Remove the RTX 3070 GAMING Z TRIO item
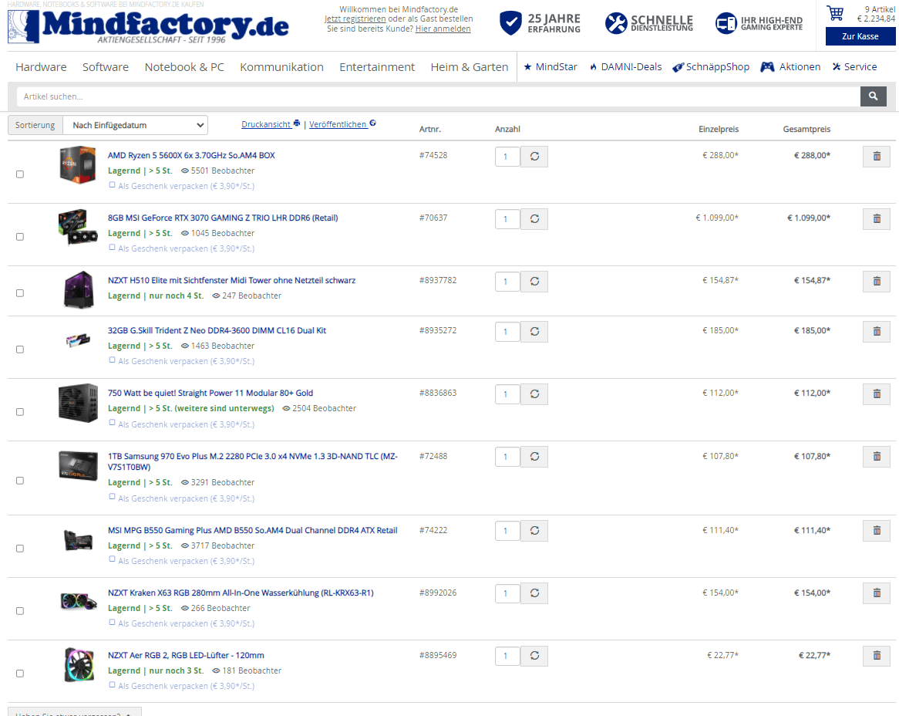The image size is (899, 716). [877, 219]
